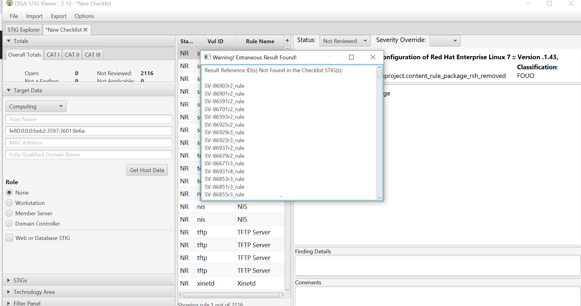
Task: Click the Get Host Data button
Action: [x=147, y=170]
